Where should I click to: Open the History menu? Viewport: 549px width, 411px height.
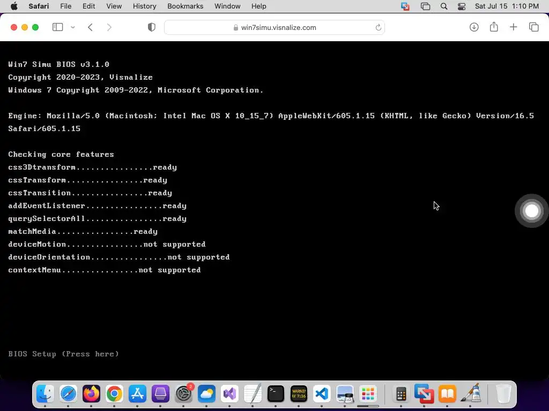pos(145,6)
